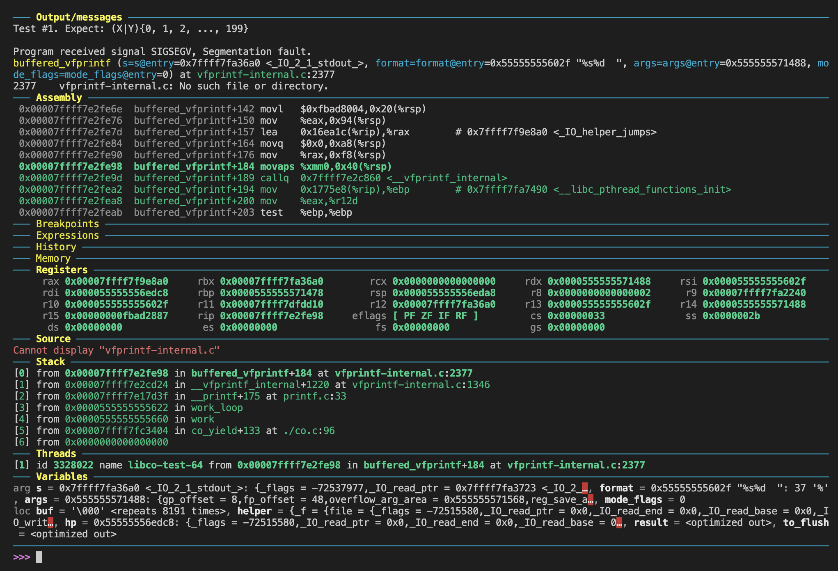Screen dimensions: 838x571
Task: Click the Expressions section header
Action: click(67, 235)
